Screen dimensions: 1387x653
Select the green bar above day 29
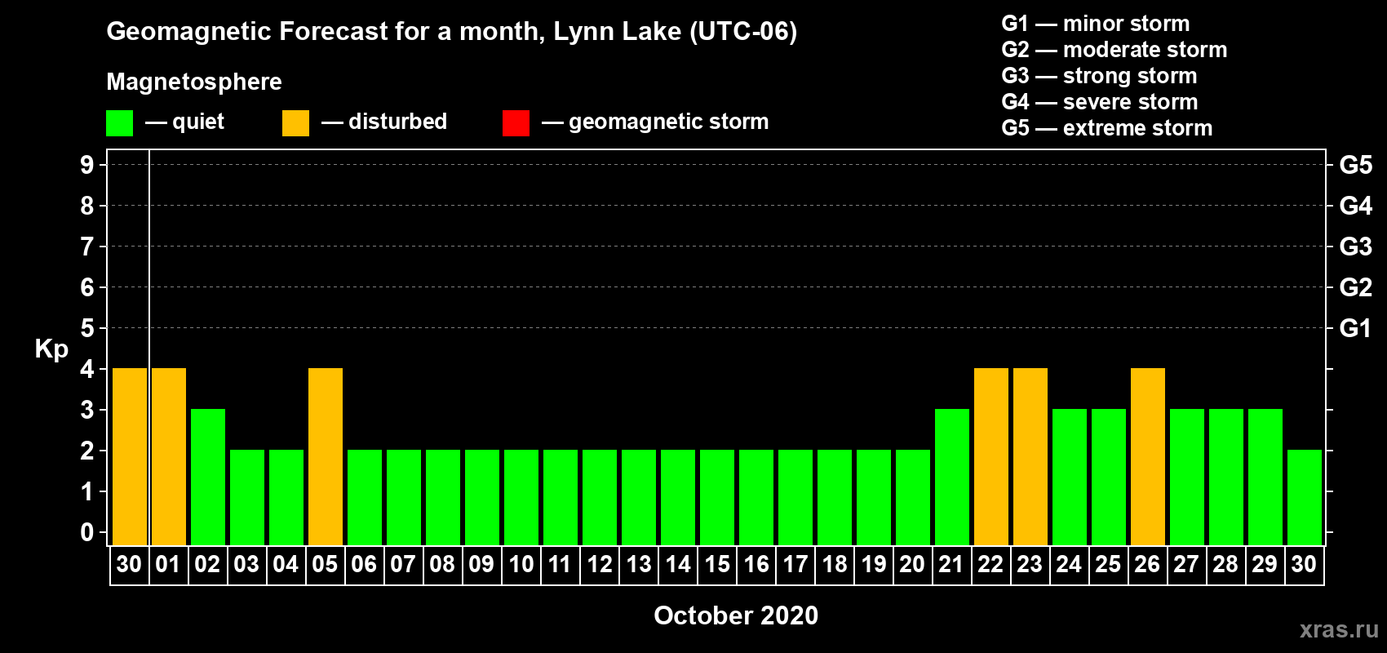tap(1265, 477)
